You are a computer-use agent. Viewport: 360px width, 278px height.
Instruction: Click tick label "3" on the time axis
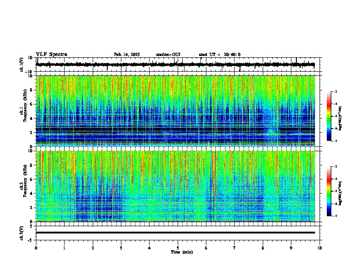click(x=121, y=248)
